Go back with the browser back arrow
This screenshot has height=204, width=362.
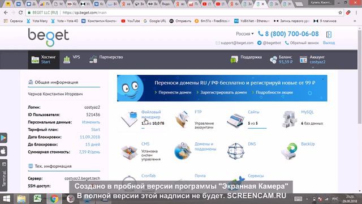(6, 12)
